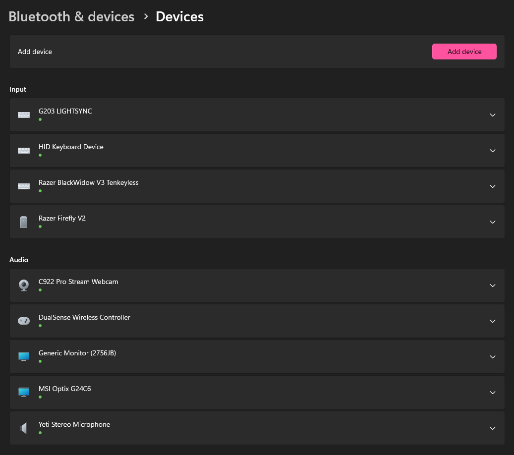Select C922 Pro Stream Webcam label
Screen dimensions: 514x455
[78, 282]
